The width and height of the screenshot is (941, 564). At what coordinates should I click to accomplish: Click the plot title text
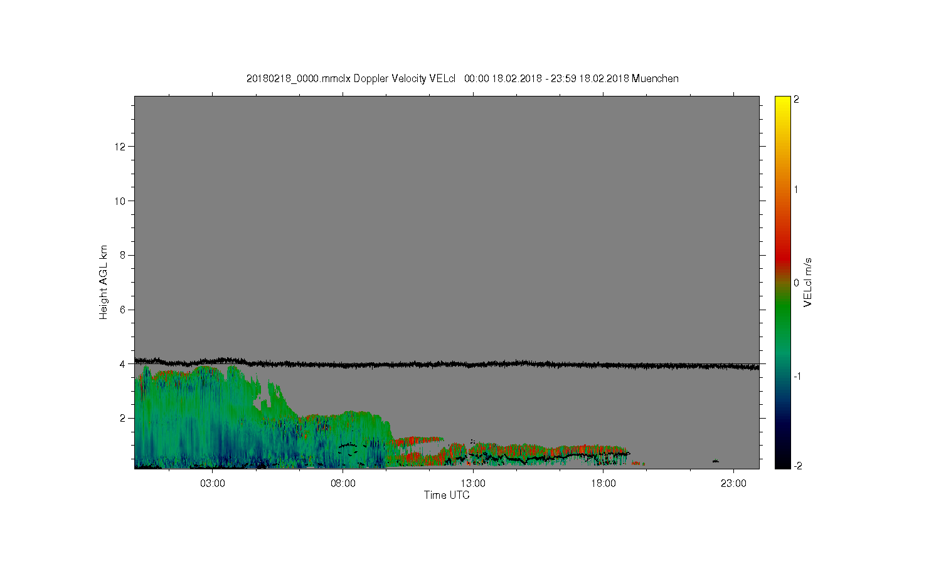point(462,78)
